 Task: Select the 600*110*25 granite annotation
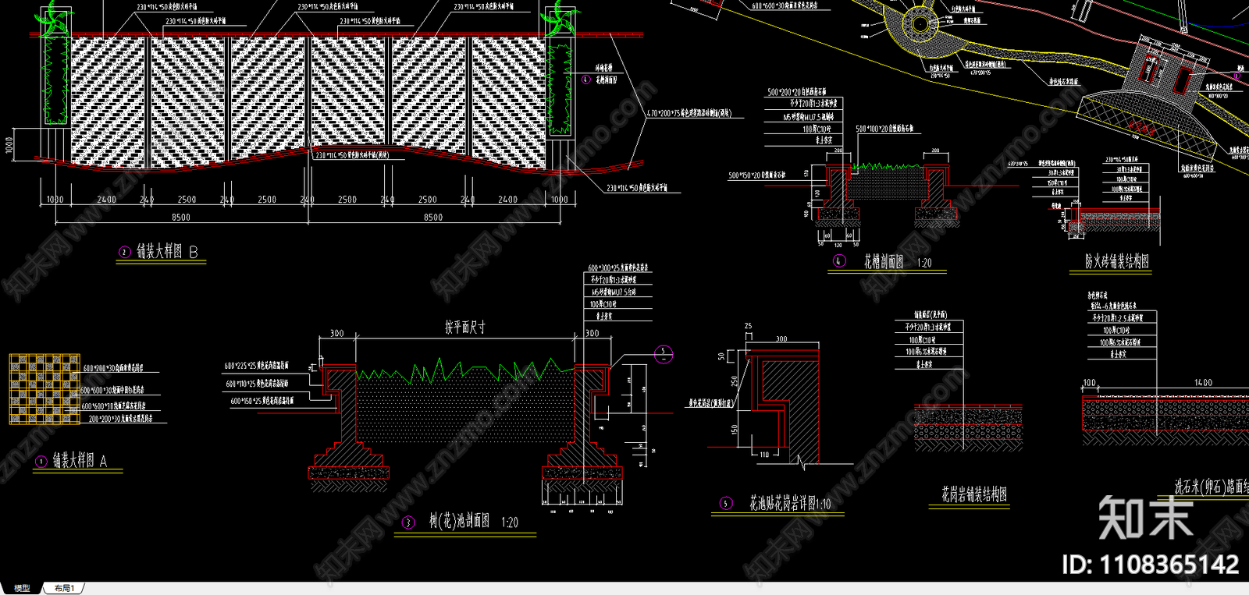point(257,384)
